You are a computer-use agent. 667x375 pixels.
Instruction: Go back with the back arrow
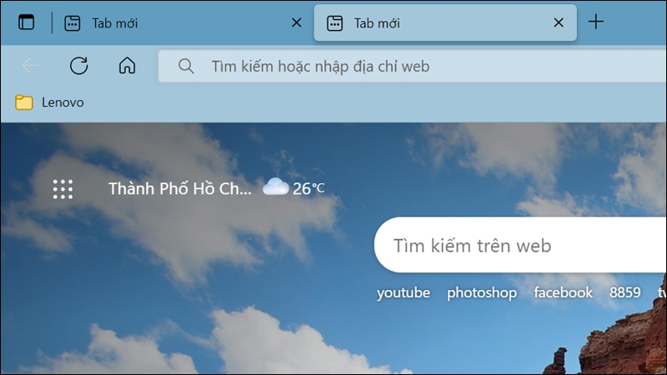pos(31,66)
